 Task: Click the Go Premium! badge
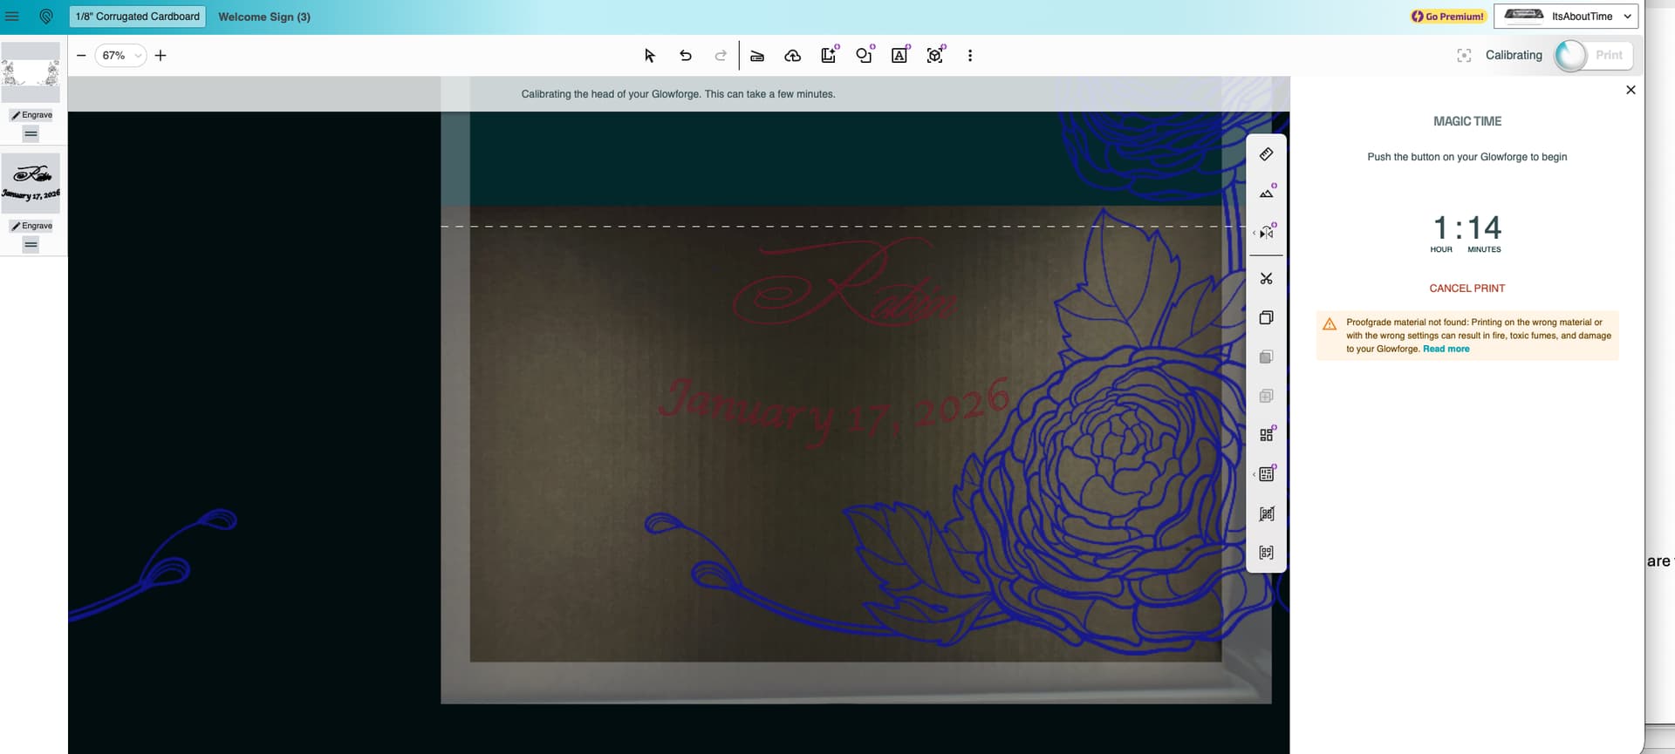coord(1448,17)
